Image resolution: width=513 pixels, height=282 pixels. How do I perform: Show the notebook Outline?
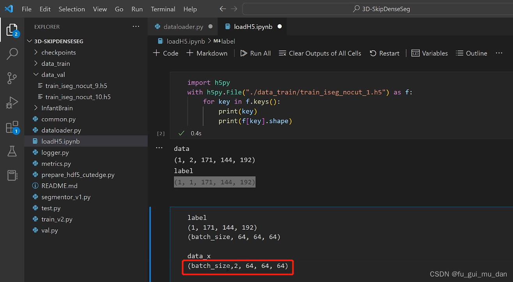click(x=471, y=53)
